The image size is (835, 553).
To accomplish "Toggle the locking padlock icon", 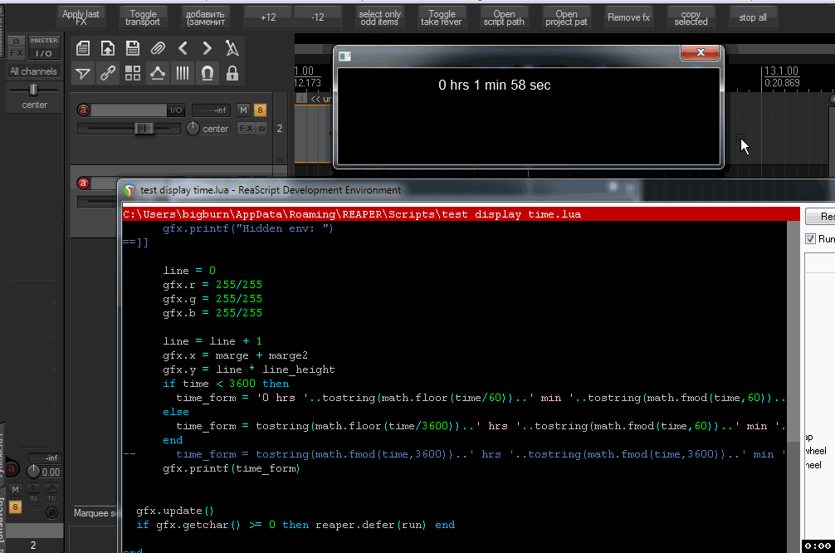I will (x=232, y=73).
